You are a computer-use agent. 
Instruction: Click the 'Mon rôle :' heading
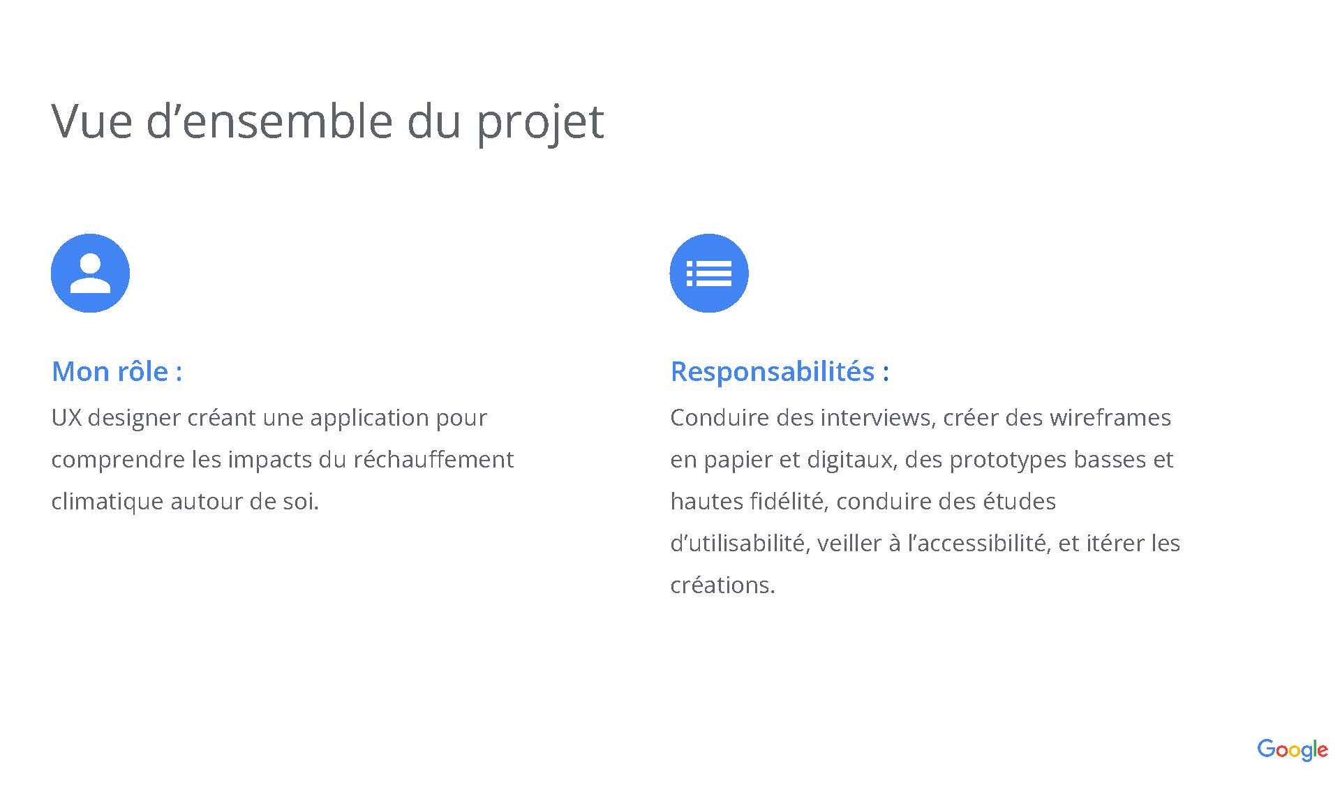117,371
